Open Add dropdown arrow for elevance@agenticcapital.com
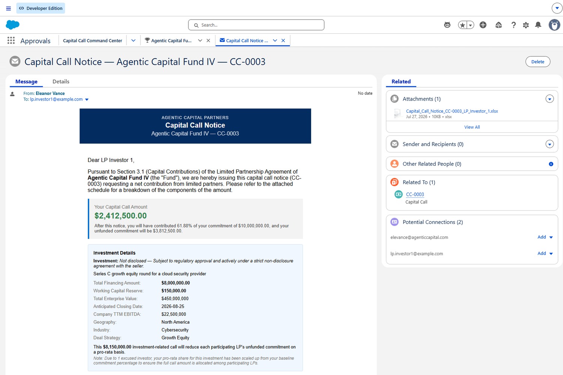 pyautogui.click(x=551, y=237)
